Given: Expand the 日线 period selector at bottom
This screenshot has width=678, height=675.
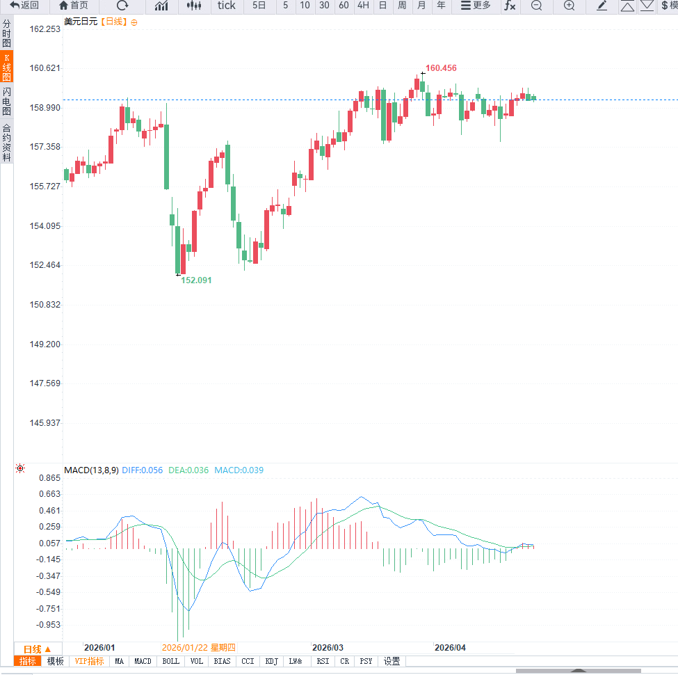Looking at the screenshot, I should pos(38,649).
